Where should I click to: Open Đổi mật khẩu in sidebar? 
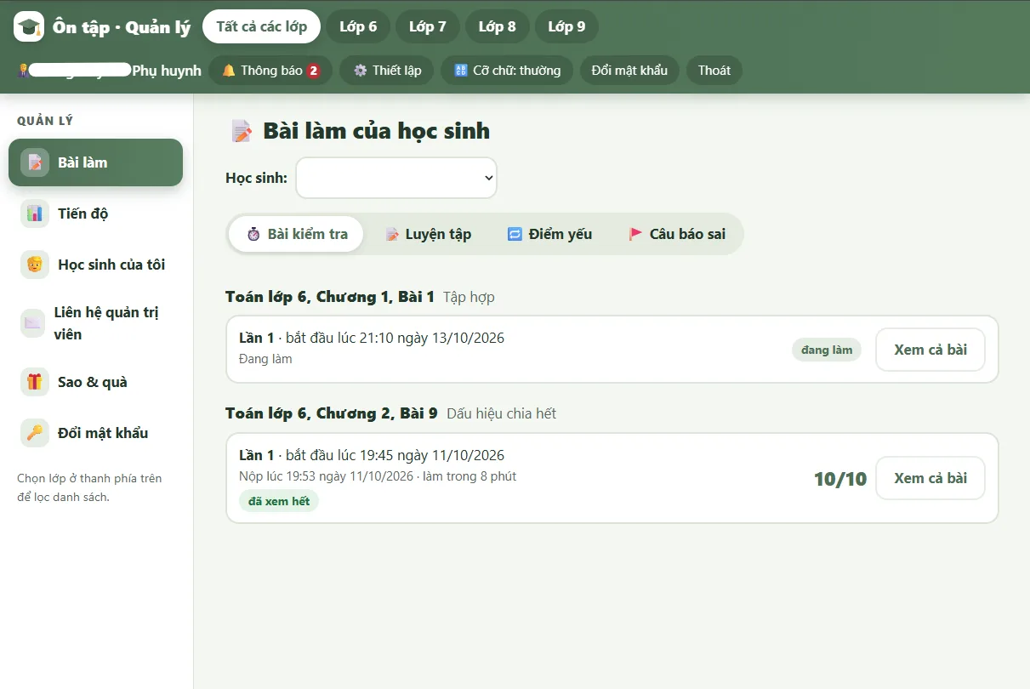click(95, 433)
